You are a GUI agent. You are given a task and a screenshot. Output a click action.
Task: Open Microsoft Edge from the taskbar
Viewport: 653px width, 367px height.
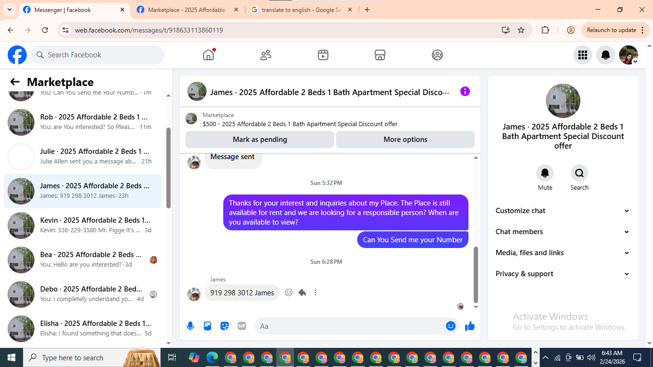pos(212,357)
